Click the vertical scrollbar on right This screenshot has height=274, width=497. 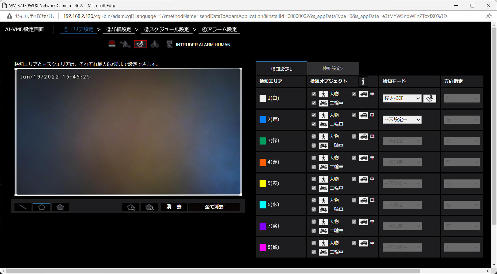tap(494, 126)
